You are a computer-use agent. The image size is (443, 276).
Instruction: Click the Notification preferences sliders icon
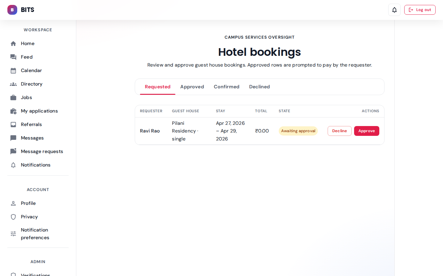pos(13,234)
